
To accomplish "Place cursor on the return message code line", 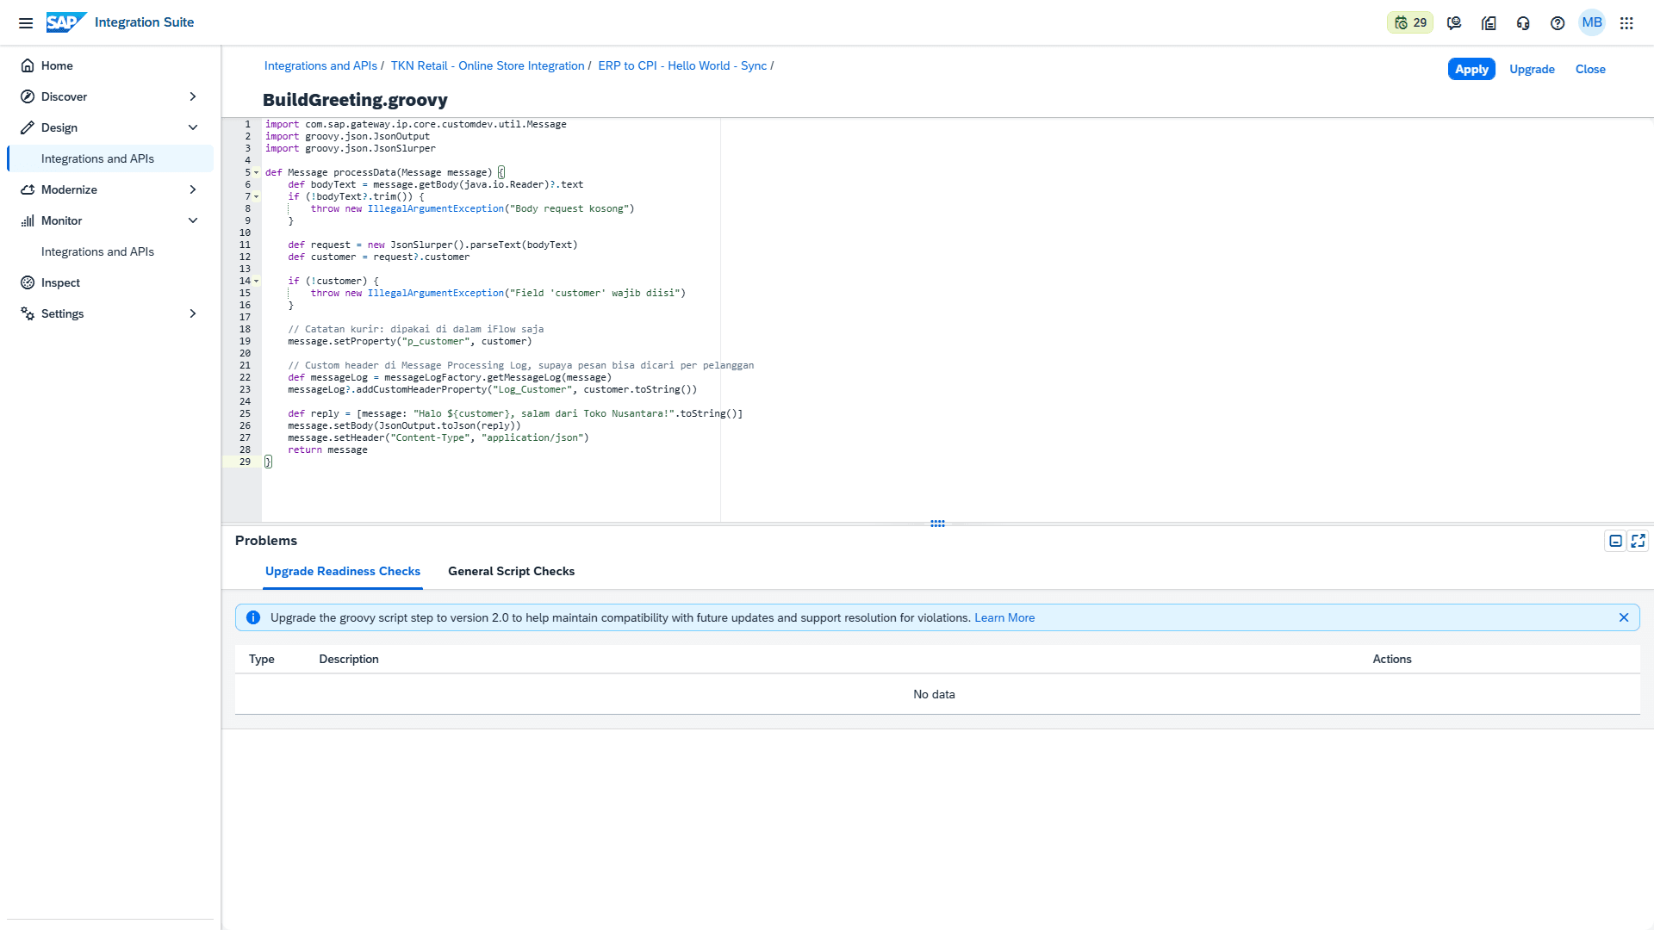I will (327, 449).
